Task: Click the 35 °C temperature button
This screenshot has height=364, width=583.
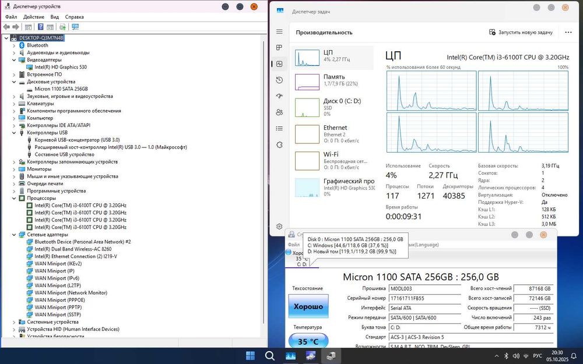Action: 308,341
